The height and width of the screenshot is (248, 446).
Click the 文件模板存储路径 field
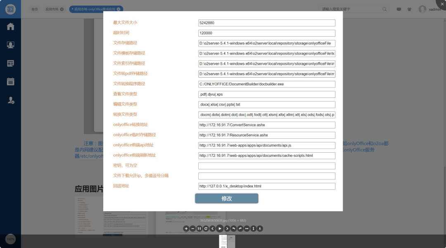click(266, 53)
